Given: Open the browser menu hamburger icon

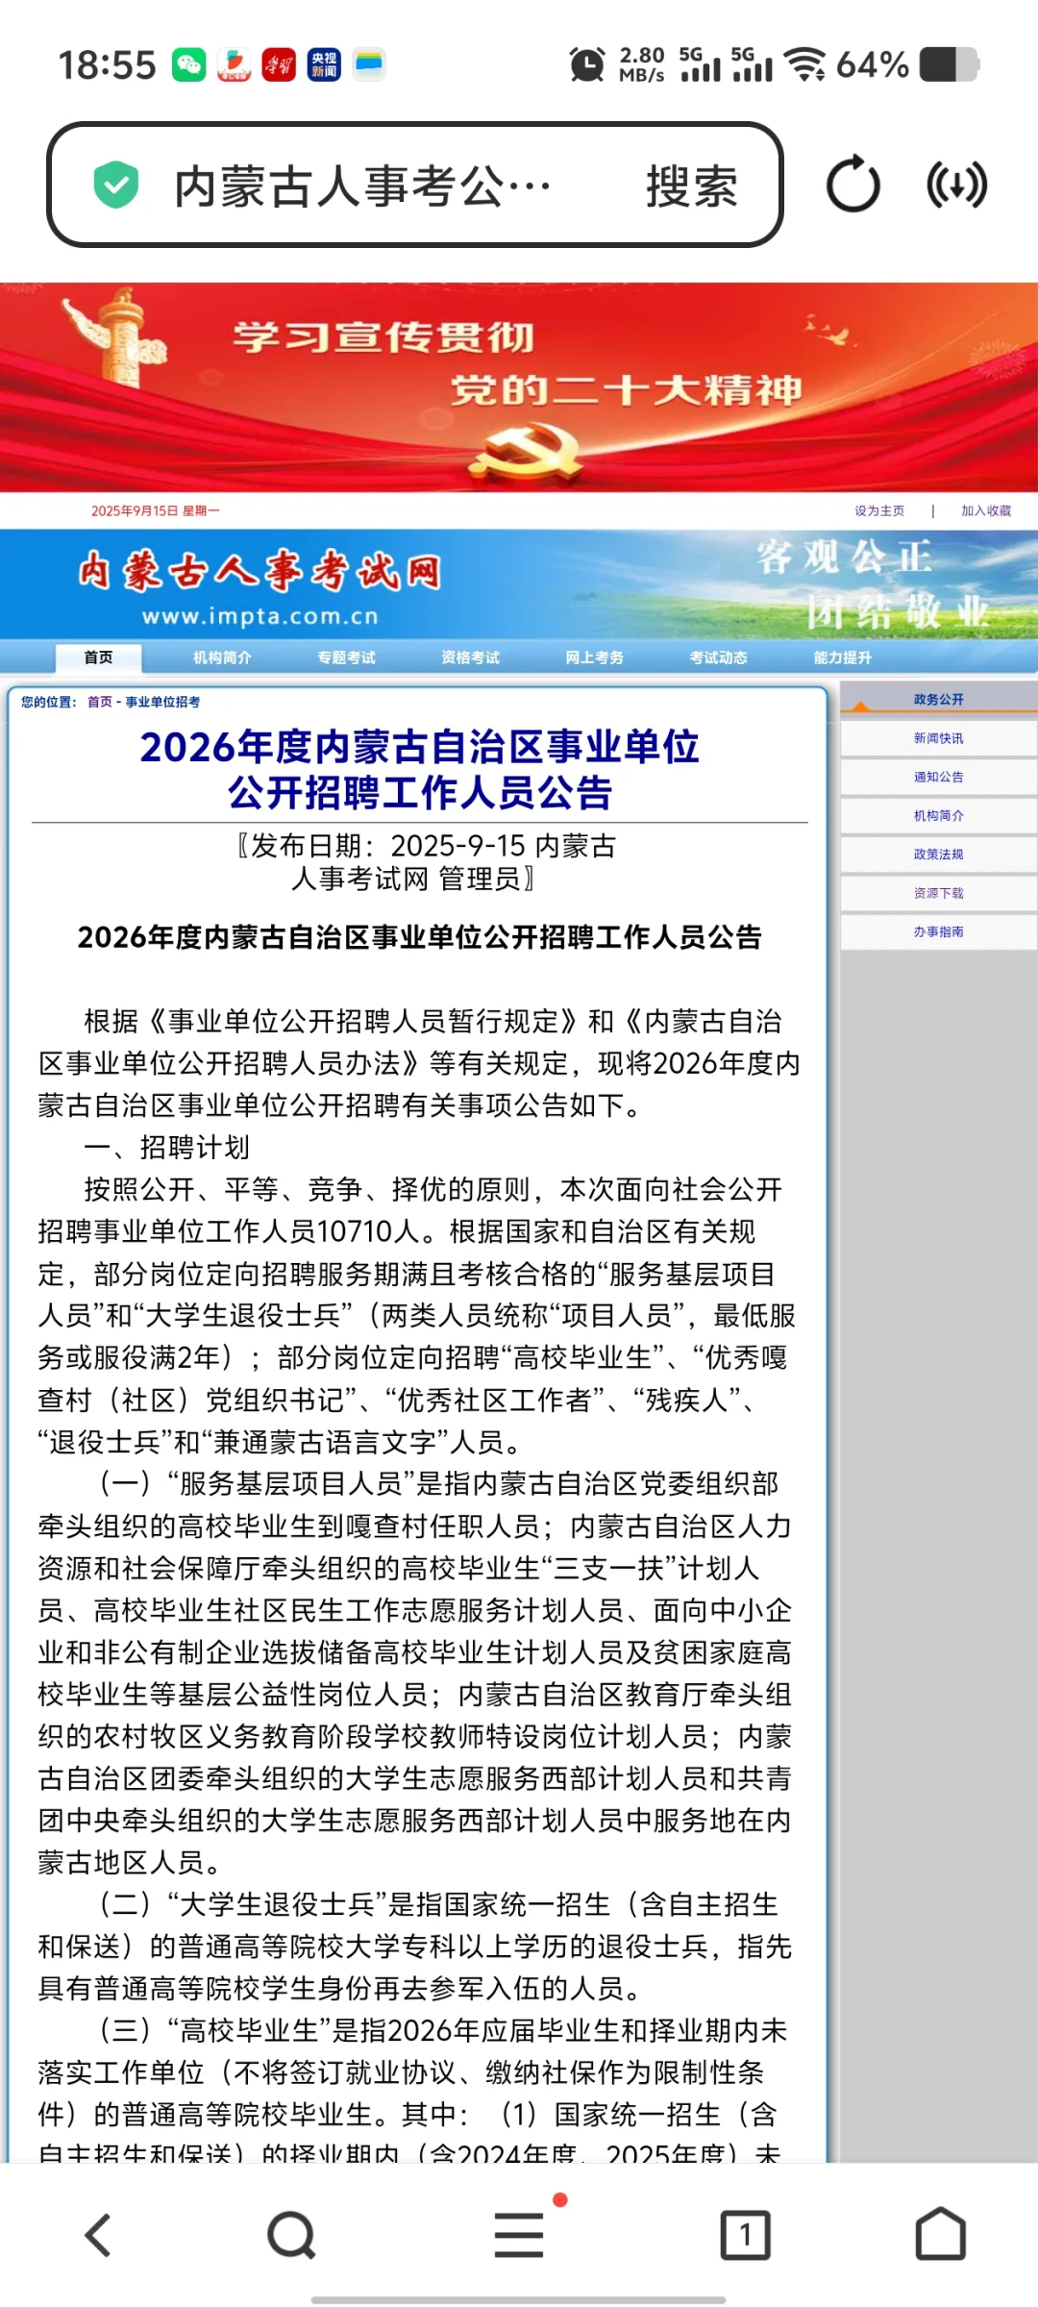Looking at the screenshot, I should tap(519, 2235).
